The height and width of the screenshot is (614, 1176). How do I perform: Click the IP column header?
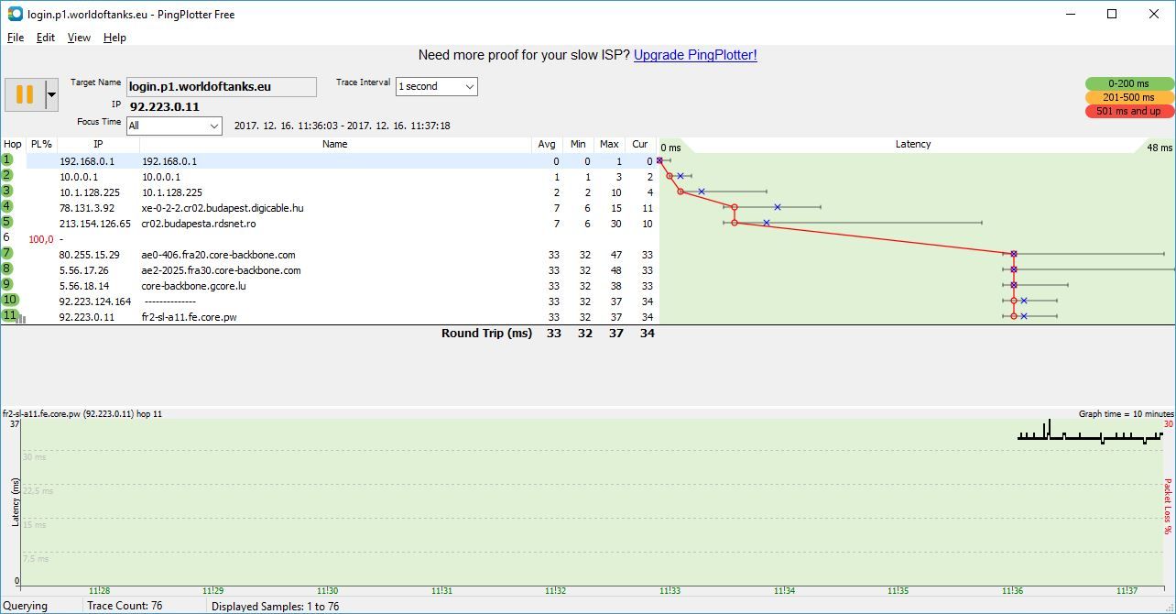click(x=98, y=145)
